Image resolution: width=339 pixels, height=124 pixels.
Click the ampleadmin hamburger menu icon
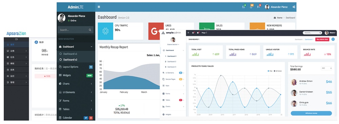tap(188, 33)
